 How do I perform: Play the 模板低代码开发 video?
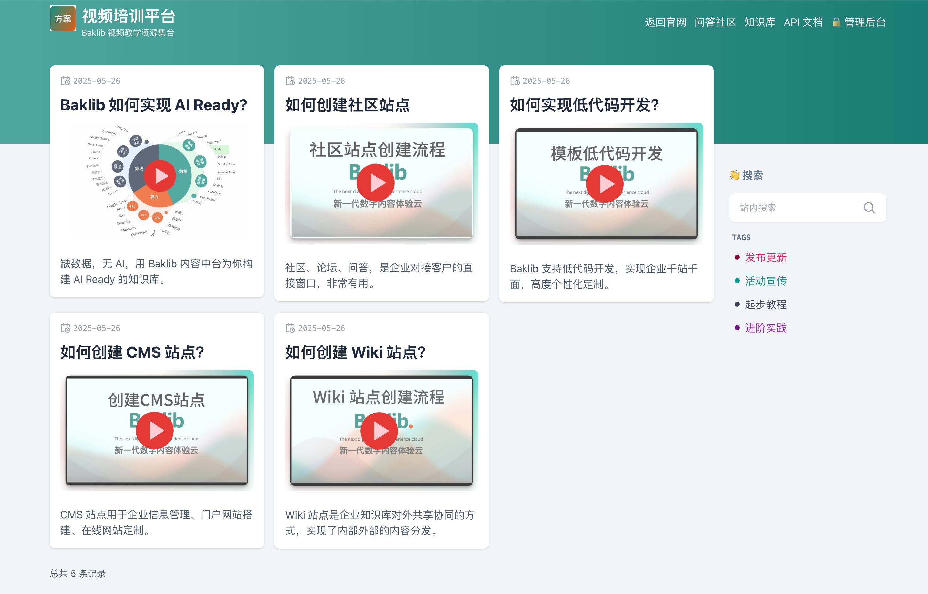pyautogui.click(x=605, y=184)
